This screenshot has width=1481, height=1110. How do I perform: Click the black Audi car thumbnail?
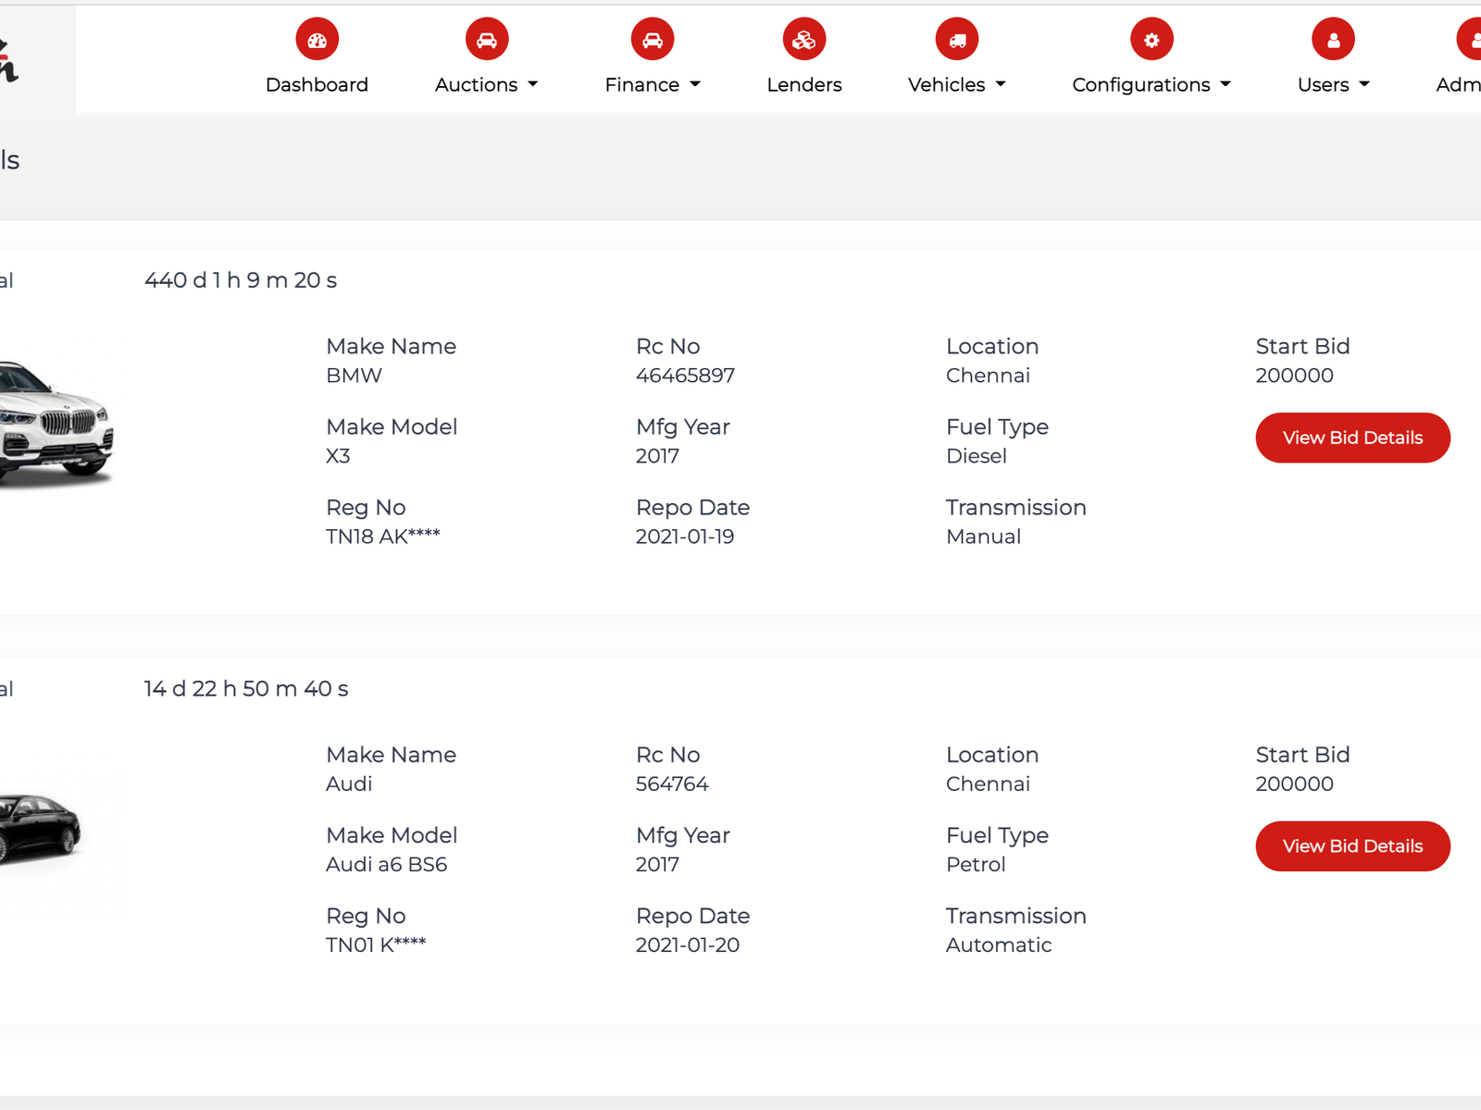coord(40,828)
